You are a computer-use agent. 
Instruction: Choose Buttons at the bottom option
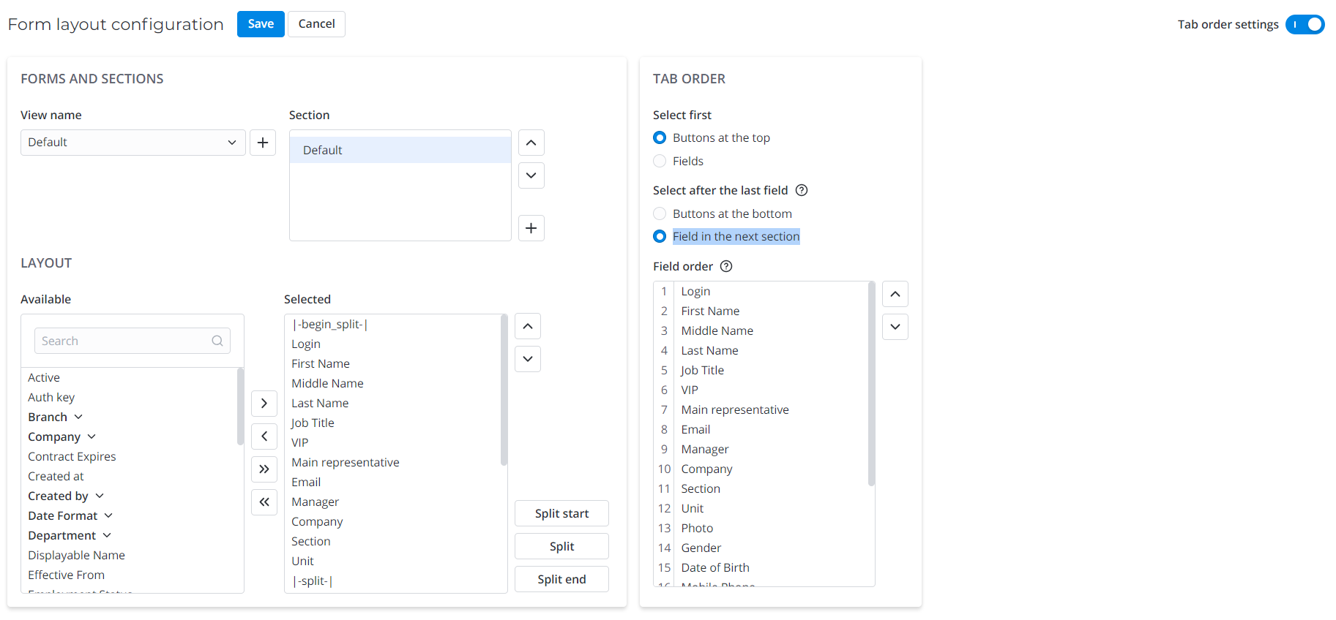point(660,213)
